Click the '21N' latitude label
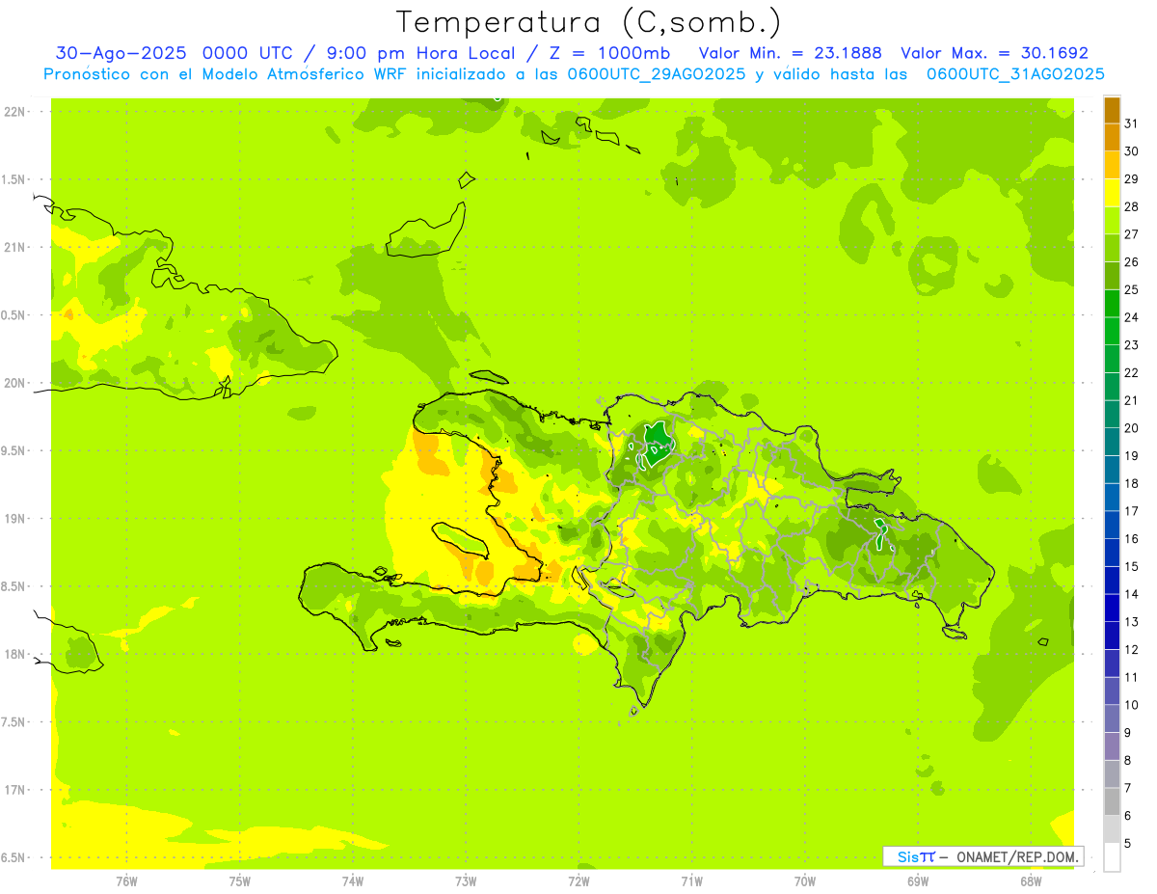This screenshot has height=894, width=1157. point(13,247)
